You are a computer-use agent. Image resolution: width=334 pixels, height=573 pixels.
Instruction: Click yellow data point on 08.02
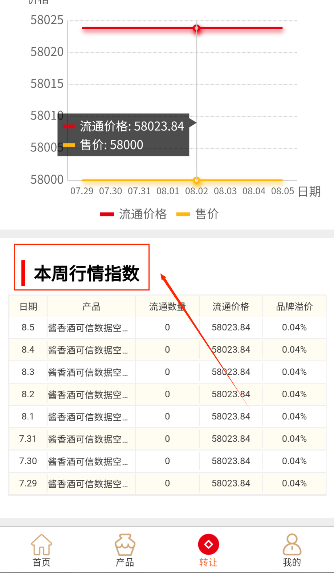coord(196,180)
